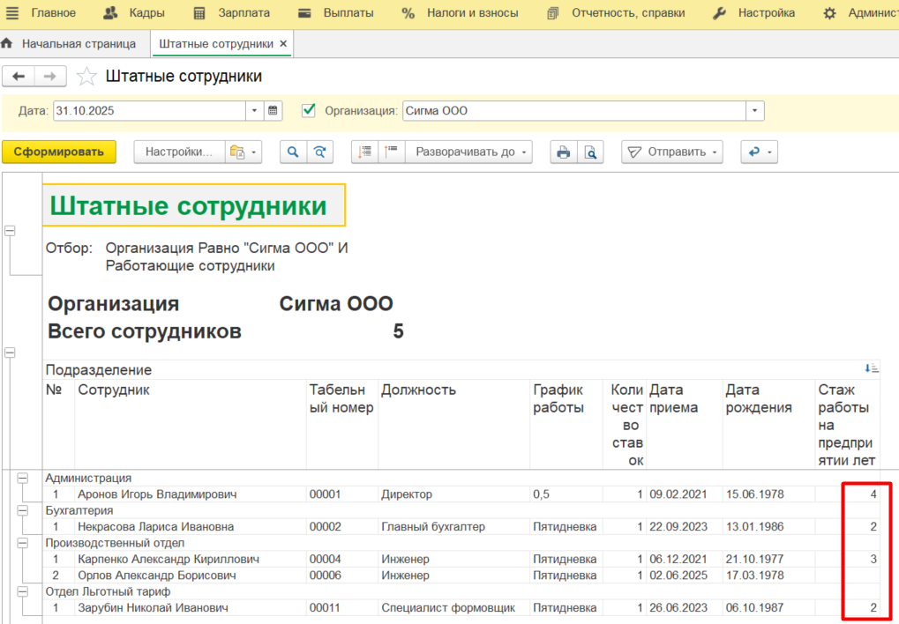Select the Аронов Игорь Владимирович cell

coord(191,494)
